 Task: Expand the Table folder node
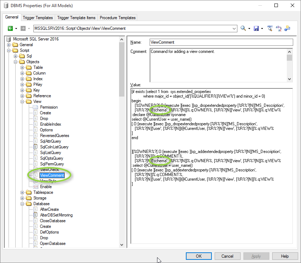tap(22, 67)
